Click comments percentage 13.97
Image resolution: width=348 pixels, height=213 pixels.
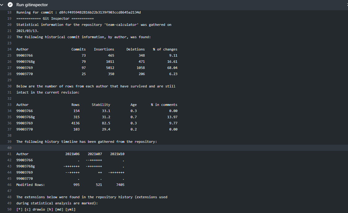point(172,117)
